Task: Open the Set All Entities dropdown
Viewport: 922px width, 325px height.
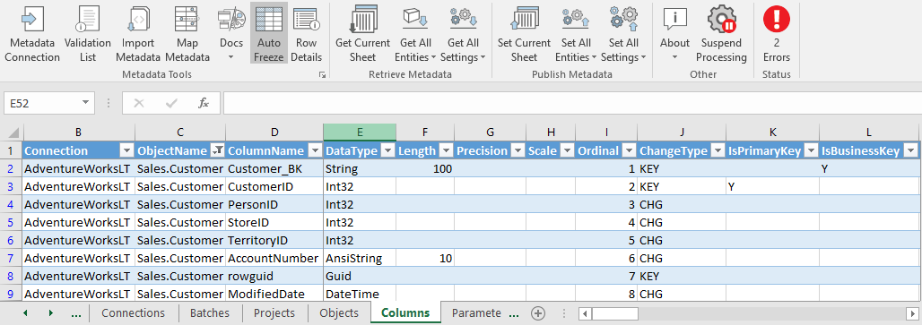Action: tap(576, 33)
